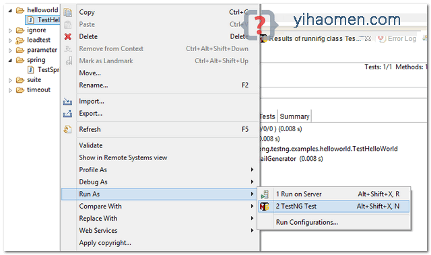Click the Copy icon in context menu
This screenshot has width=431, height=255.
67,12
